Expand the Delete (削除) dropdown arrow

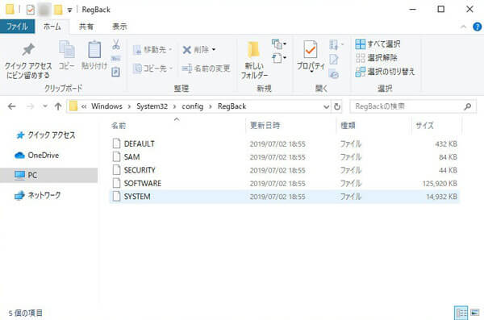pyautogui.click(x=214, y=50)
